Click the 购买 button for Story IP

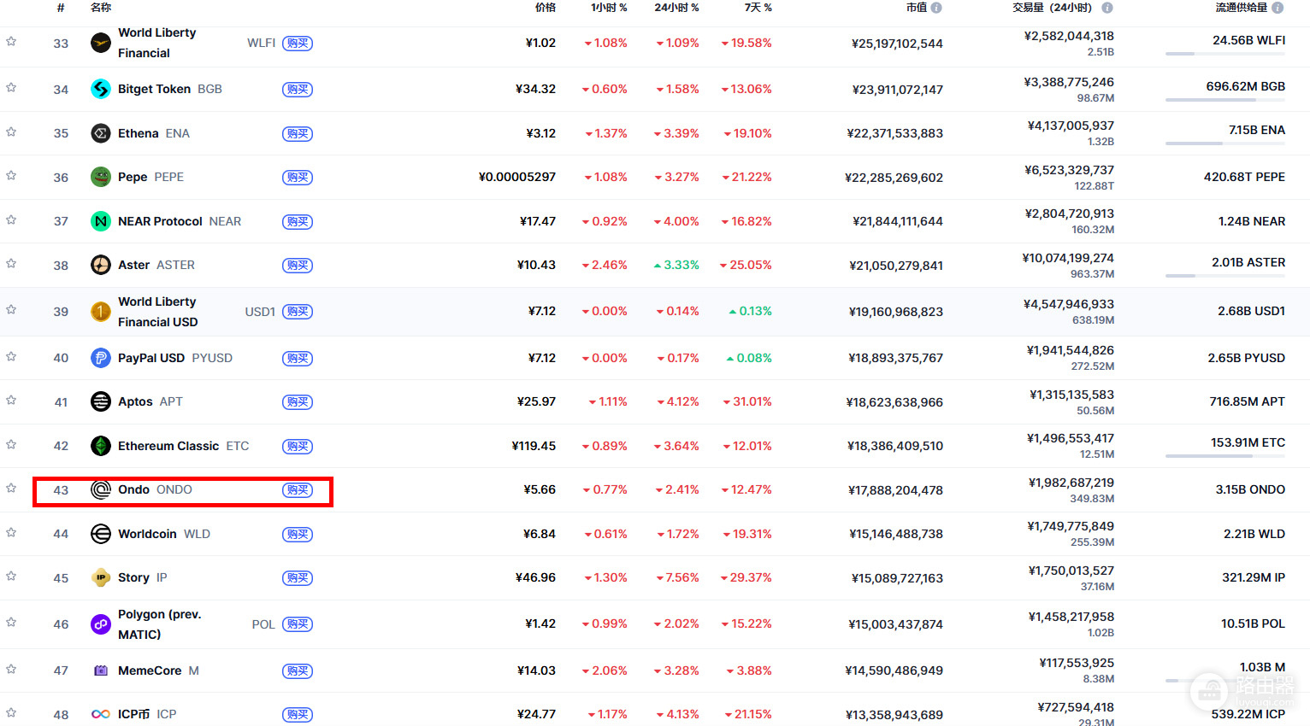(298, 577)
